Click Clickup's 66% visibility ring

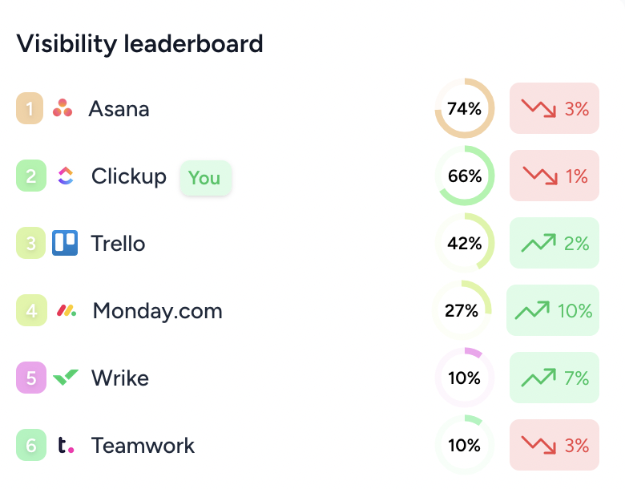[x=465, y=176]
